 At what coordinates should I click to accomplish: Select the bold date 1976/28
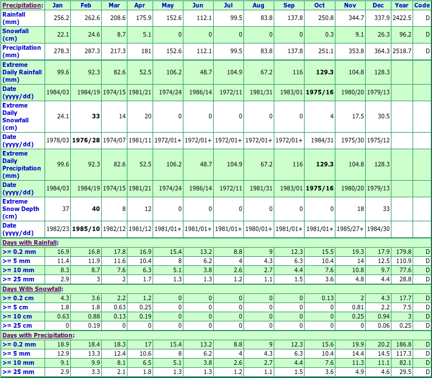pyautogui.click(x=86, y=141)
